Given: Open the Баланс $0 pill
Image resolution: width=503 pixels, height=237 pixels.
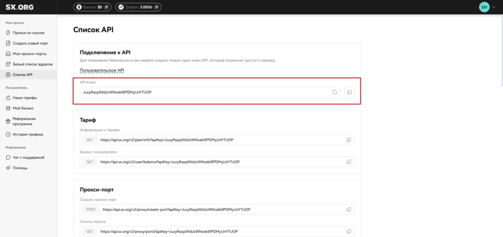Looking at the screenshot, I should click(x=92, y=7).
